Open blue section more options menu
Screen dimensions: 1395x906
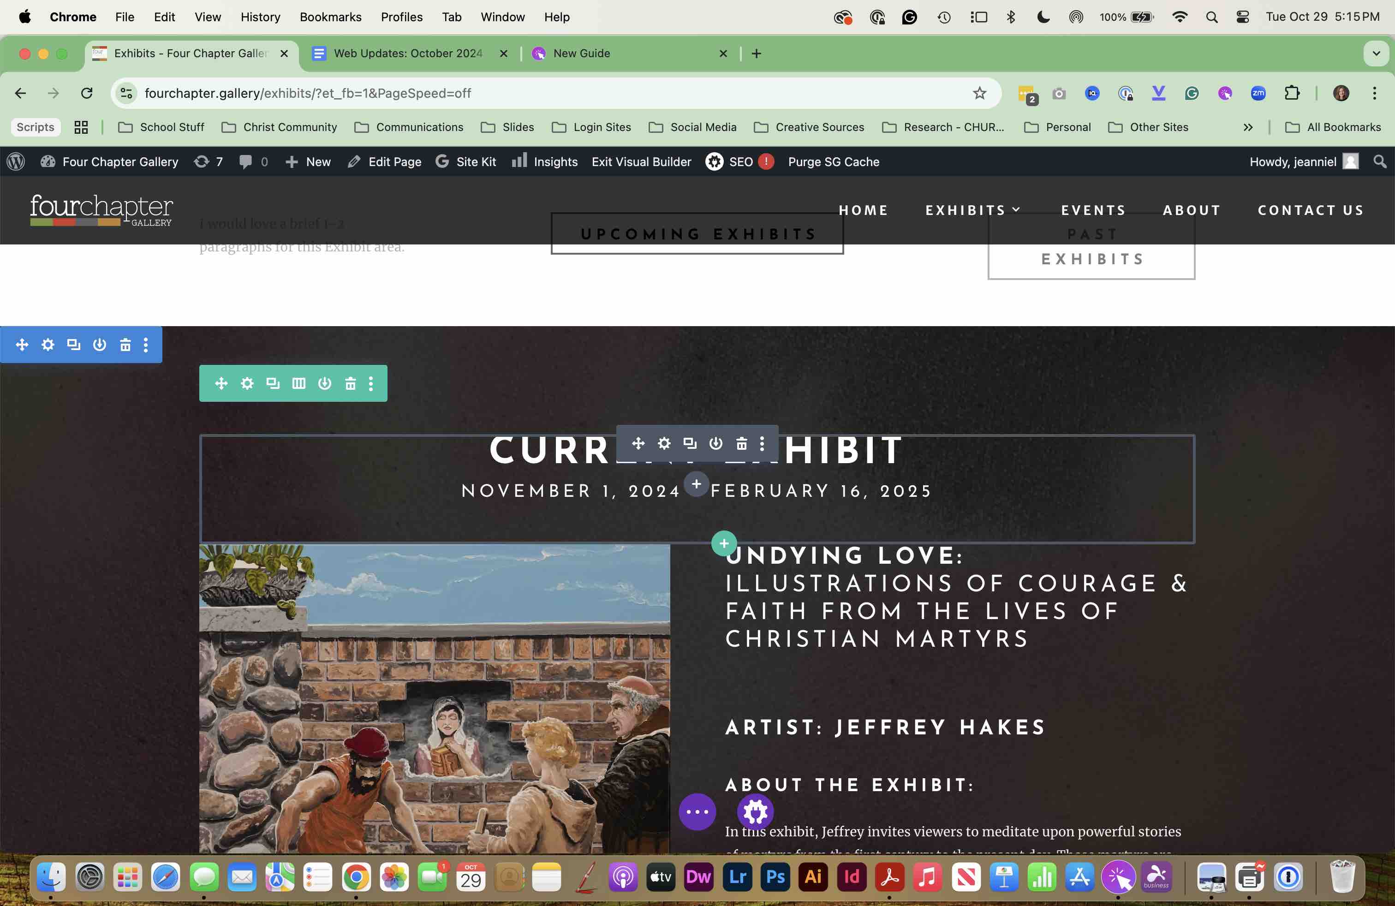(146, 345)
